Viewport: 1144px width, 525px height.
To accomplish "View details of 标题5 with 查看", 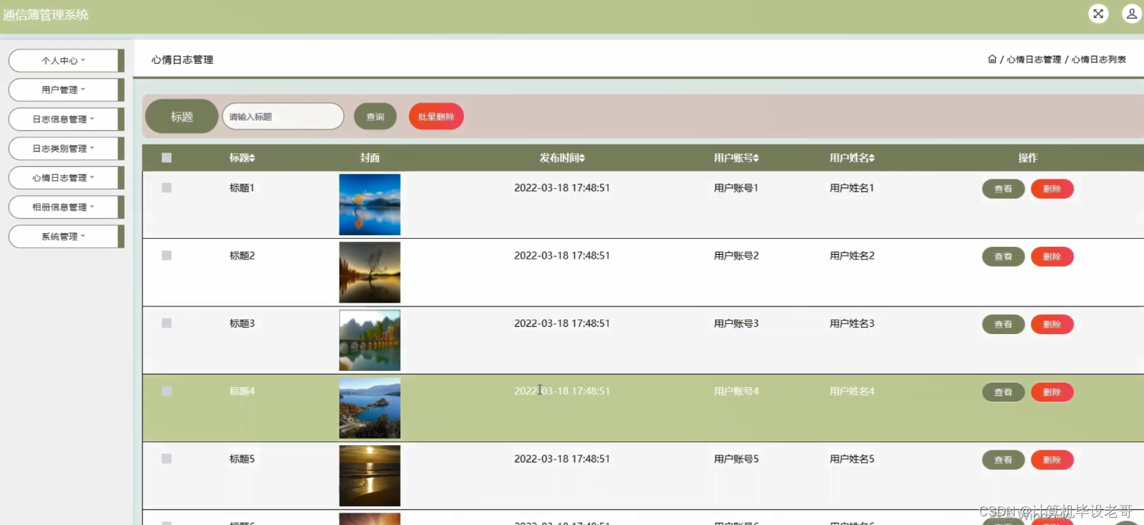I will click(1003, 460).
